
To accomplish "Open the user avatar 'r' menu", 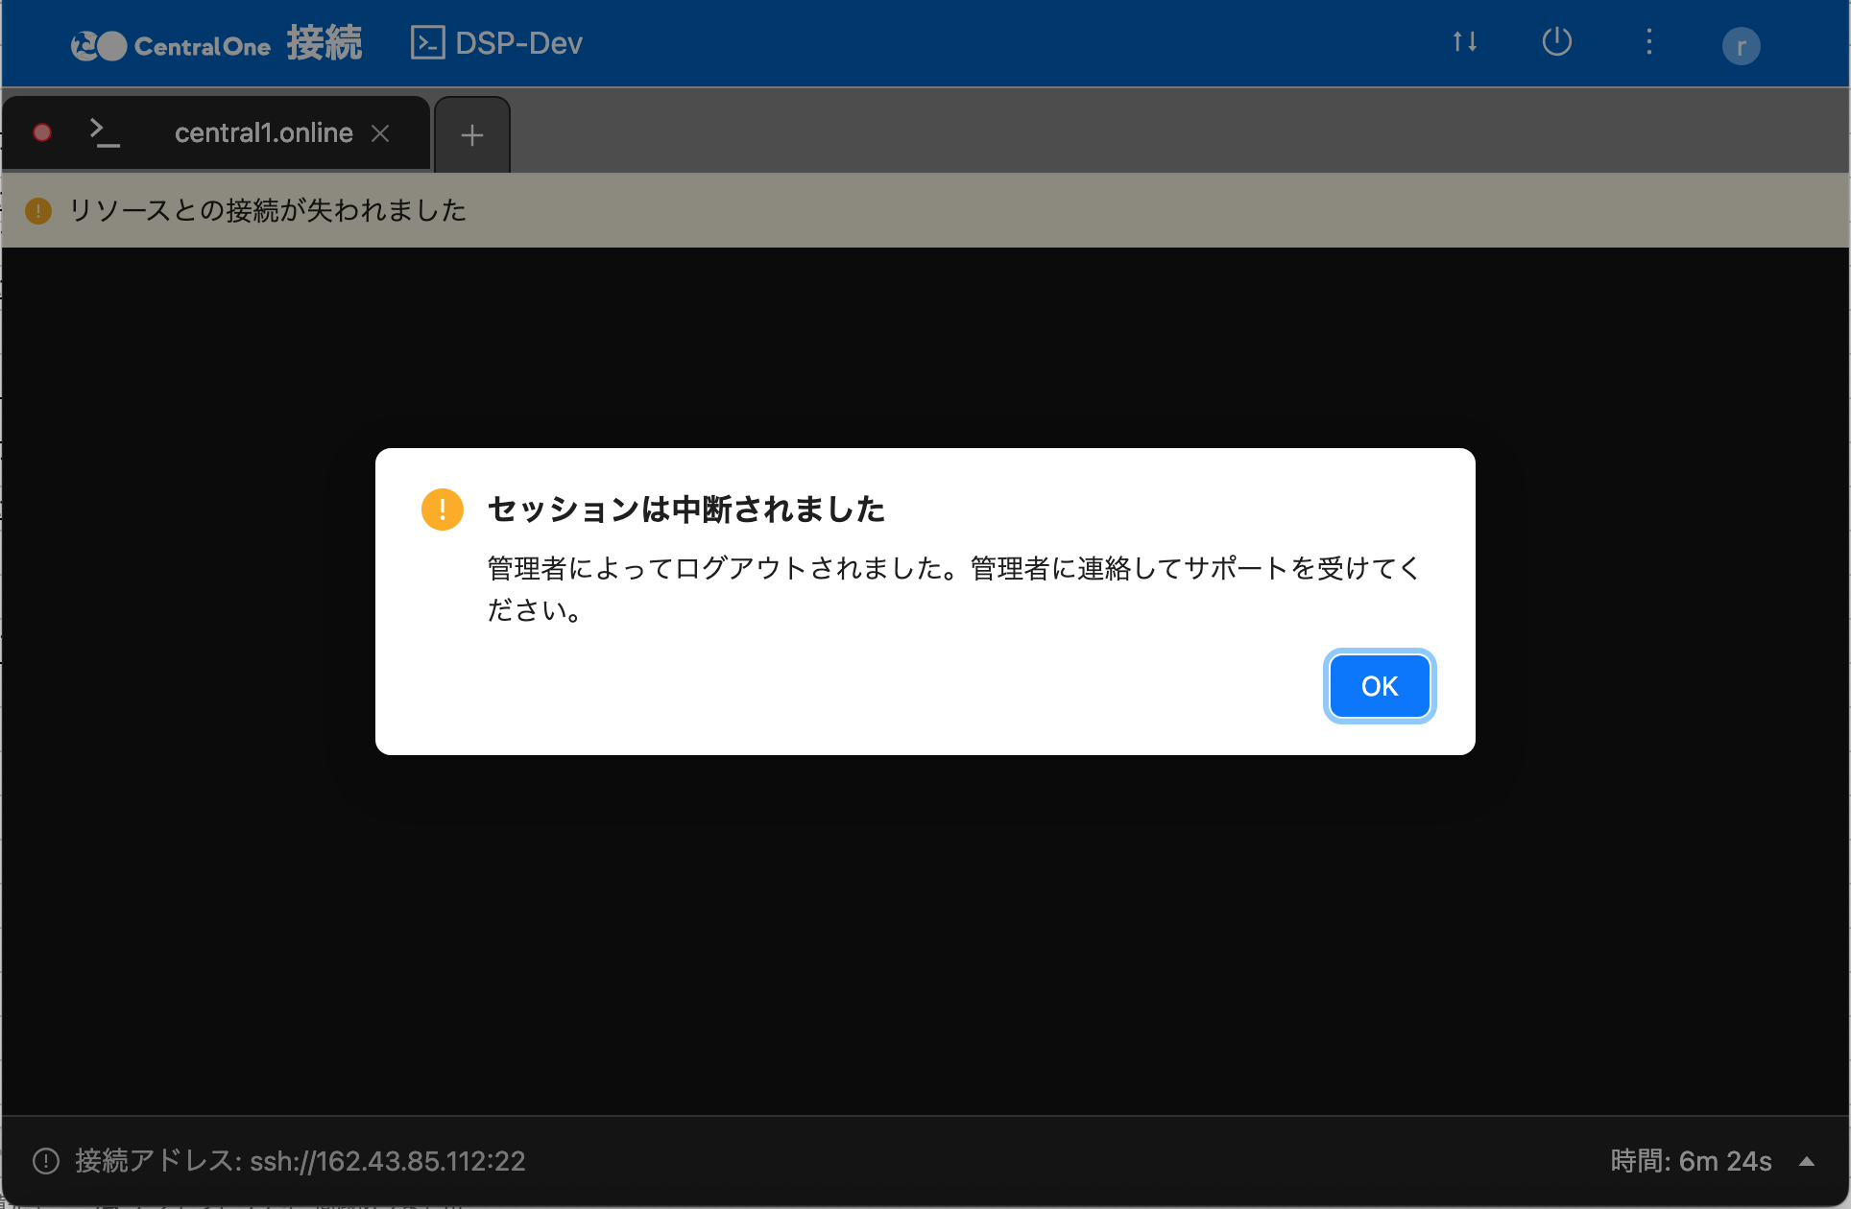I will (1740, 46).
